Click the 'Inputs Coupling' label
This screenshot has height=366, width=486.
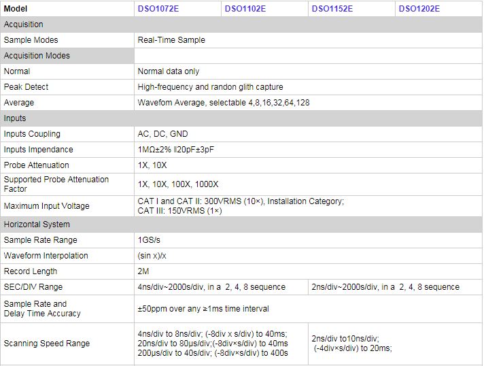coord(32,134)
